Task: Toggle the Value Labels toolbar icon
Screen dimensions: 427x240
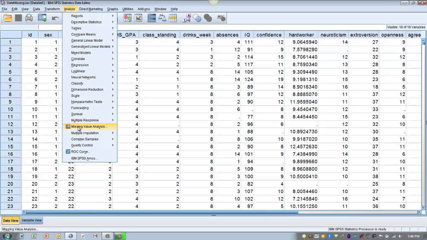Action: [186, 18]
